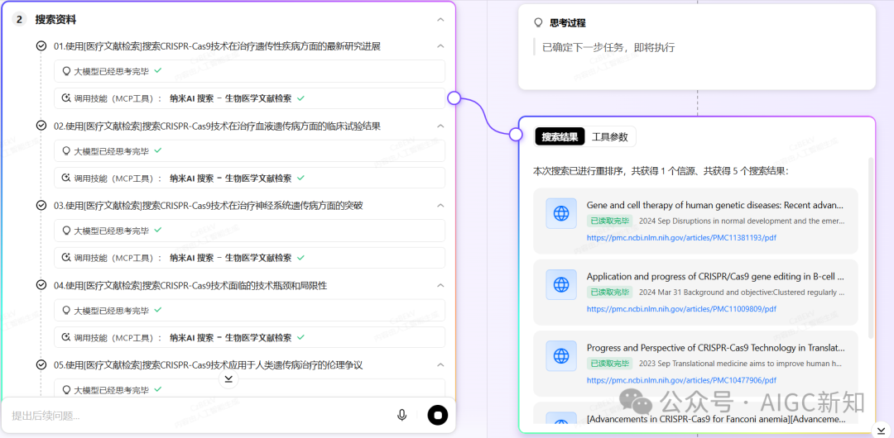The width and height of the screenshot is (894, 438).
Task: Open Progress and Perspective of CRISPR-Cas9 title
Action: point(715,347)
